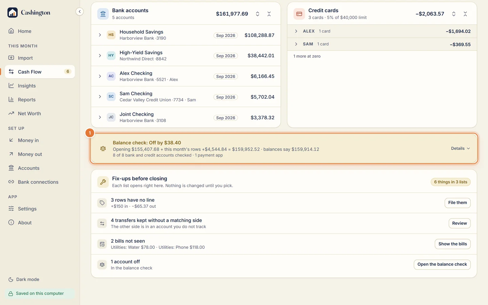Click the JC avatar for Joint Checking
The width and height of the screenshot is (488, 305).
[111, 117]
